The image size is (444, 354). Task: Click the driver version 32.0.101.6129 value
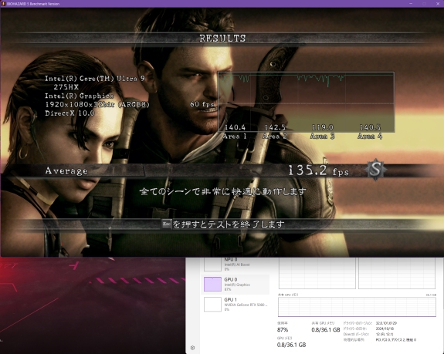[386, 323]
